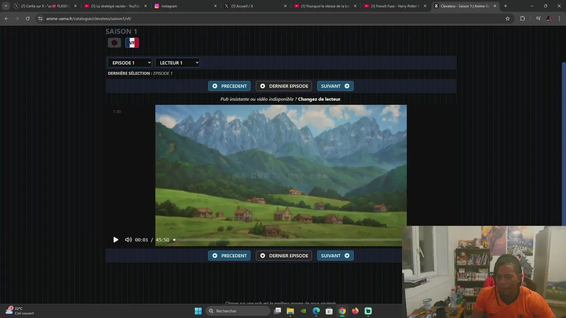
Task: Open the tab search dropdown arrow
Action: coord(6,6)
